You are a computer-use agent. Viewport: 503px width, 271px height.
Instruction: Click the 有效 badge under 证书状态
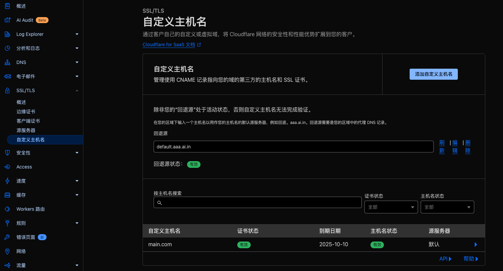click(x=244, y=245)
